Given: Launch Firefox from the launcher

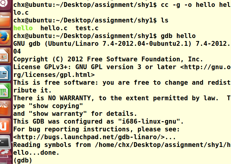Looking at the screenshot, I should point(4,38).
